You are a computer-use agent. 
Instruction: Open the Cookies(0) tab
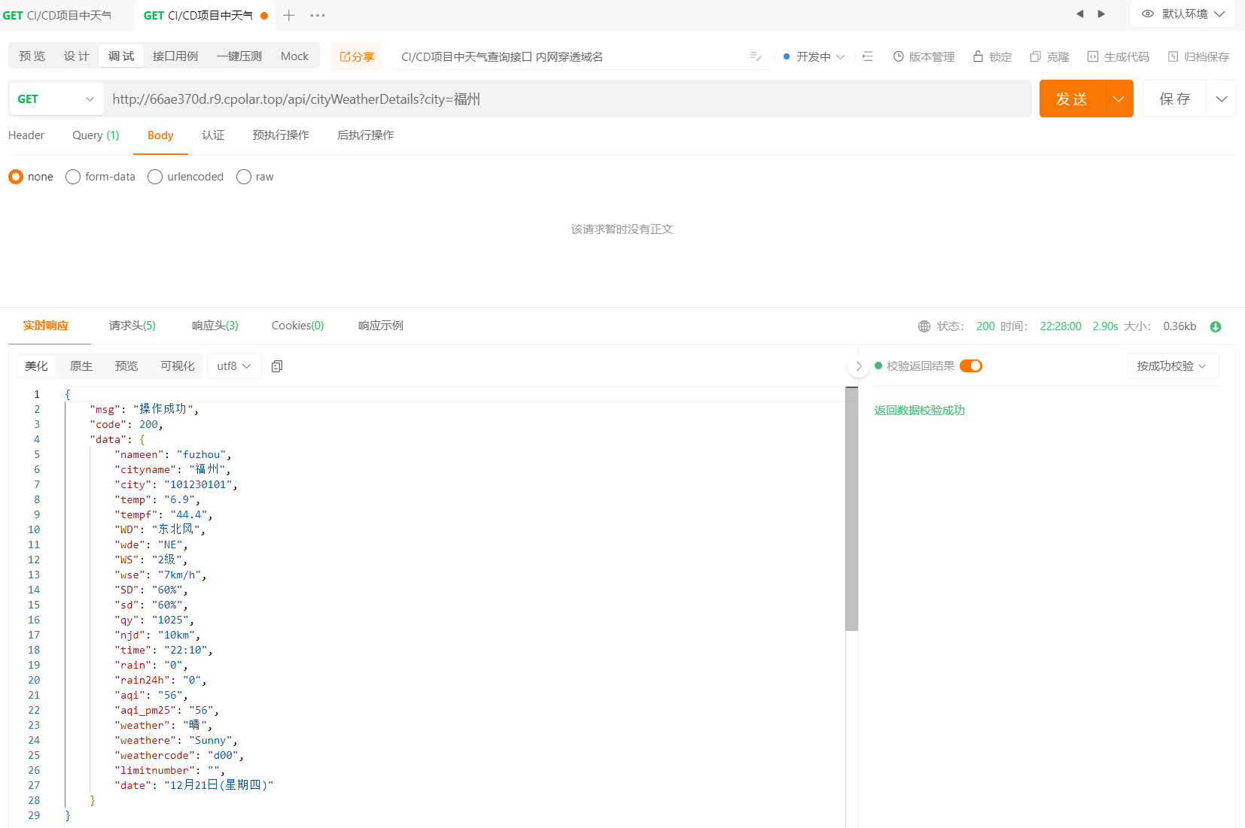click(x=298, y=326)
